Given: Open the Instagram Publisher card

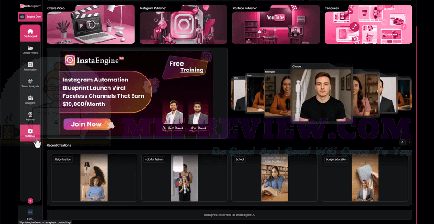Looking at the screenshot, I should [x=183, y=24].
